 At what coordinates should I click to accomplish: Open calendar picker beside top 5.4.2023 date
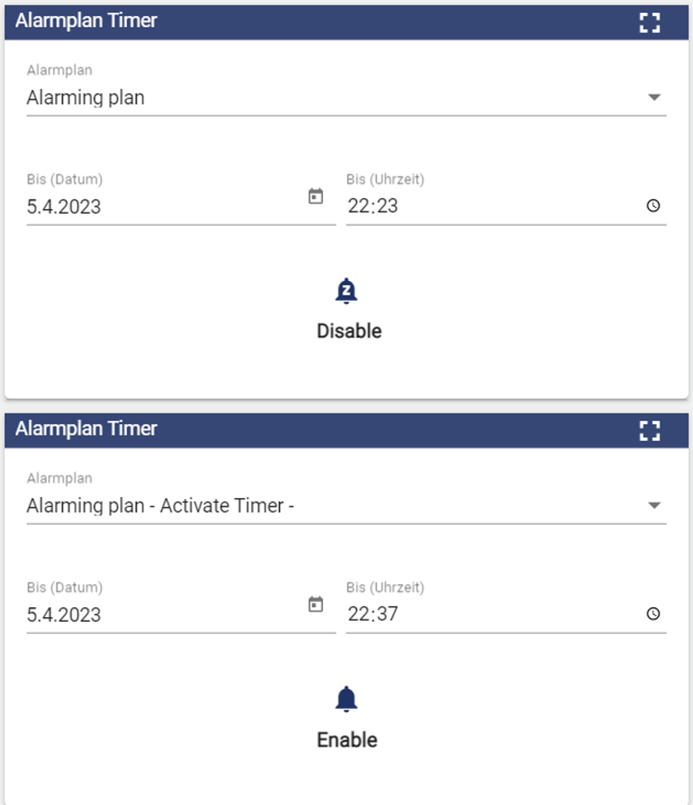click(x=315, y=196)
